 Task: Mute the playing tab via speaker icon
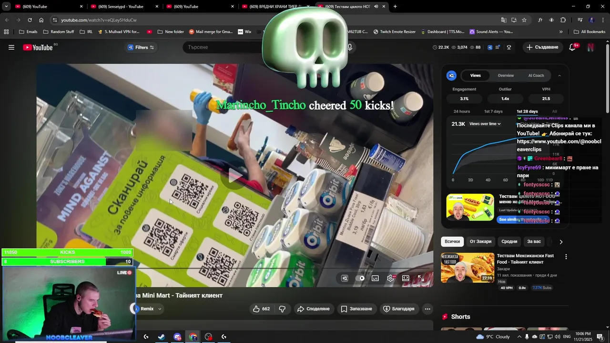[x=376, y=7]
